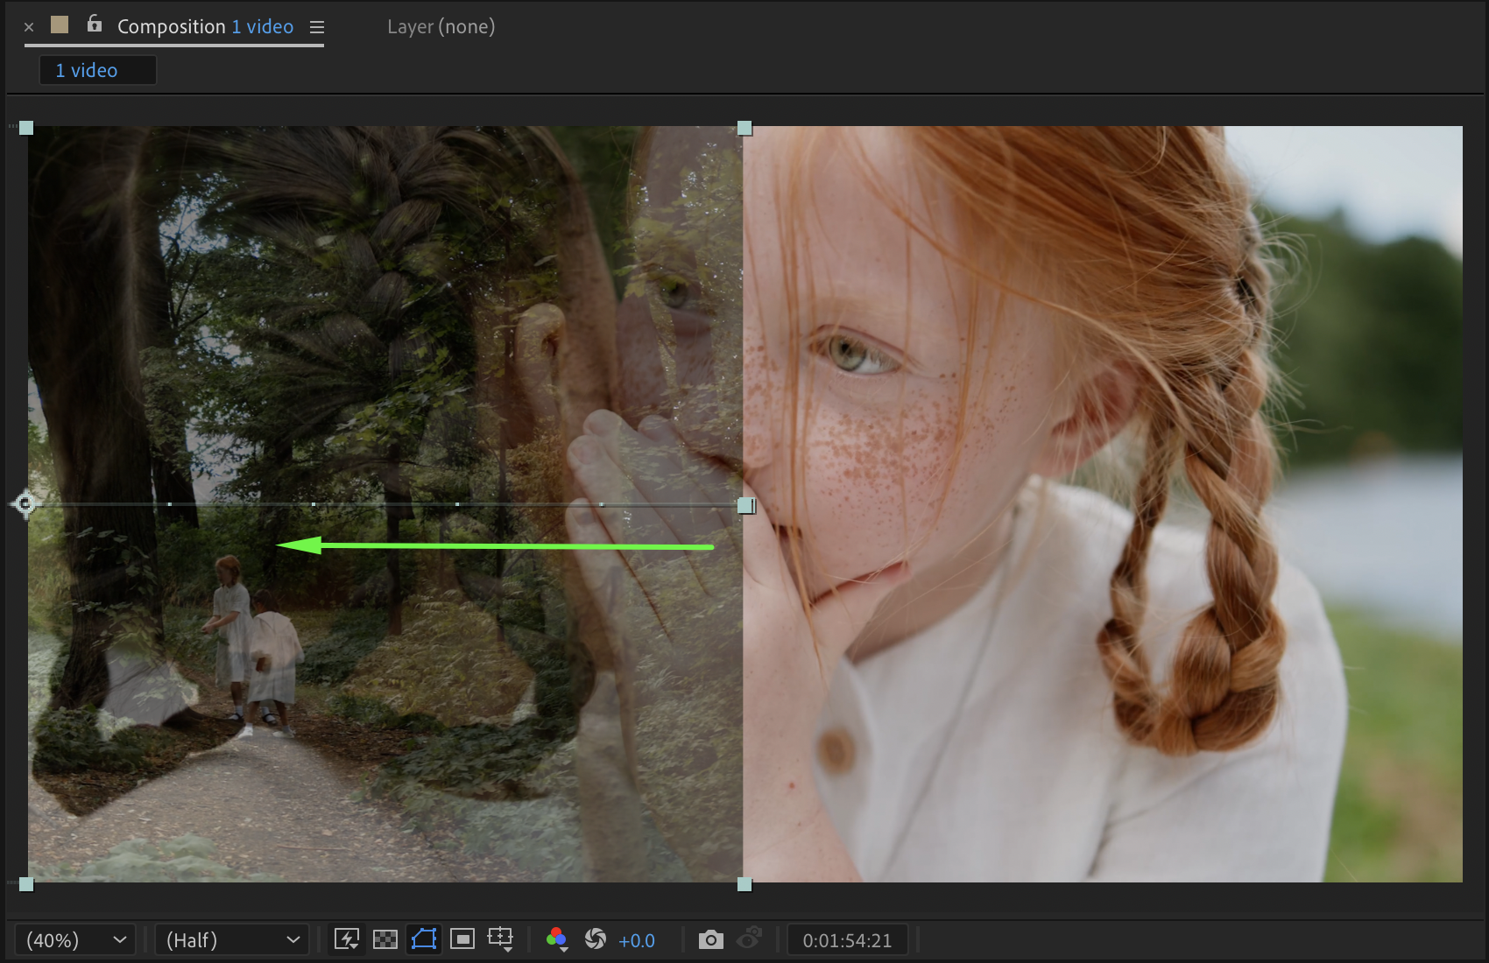This screenshot has height=963, width=1489.
Task: Toggle the transparency grid checkerboard
Action: [385, 939]
